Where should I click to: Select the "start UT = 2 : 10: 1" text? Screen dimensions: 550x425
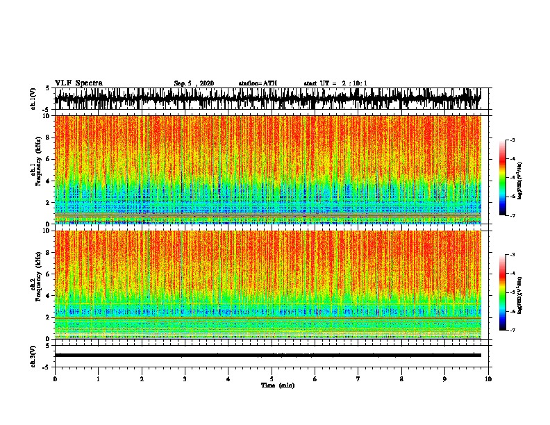[x=335, y=83]
